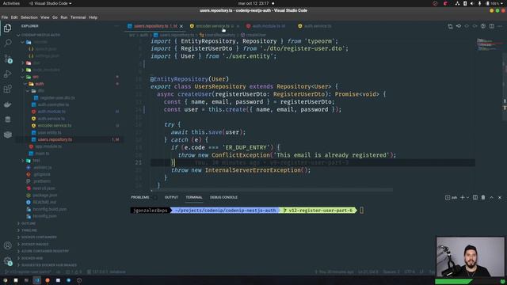This screenshot has height=285, width=507.
Task: Open Activities overview
Action: click(x=11, y=3)
